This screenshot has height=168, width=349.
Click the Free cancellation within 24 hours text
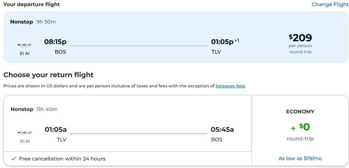(62, 158)
